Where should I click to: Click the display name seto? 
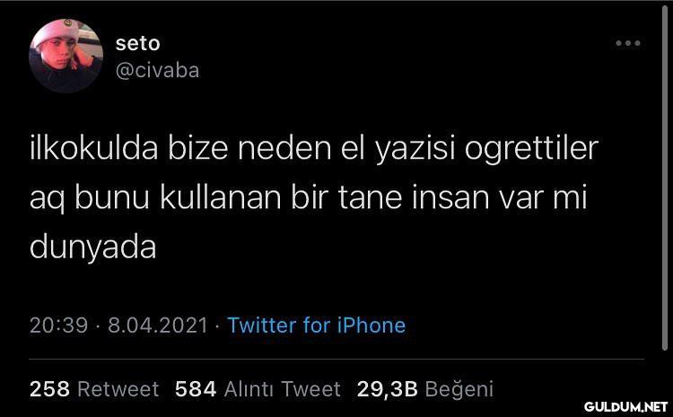pyautogui.click(x=138, y=43)
